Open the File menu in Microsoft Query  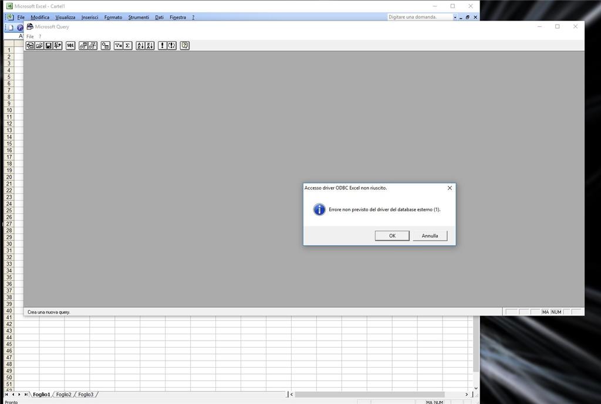click(30, 36)
